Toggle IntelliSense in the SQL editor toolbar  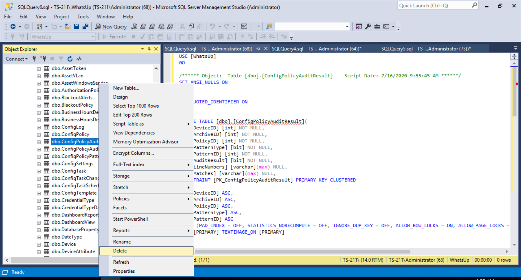tap(284, 37)
